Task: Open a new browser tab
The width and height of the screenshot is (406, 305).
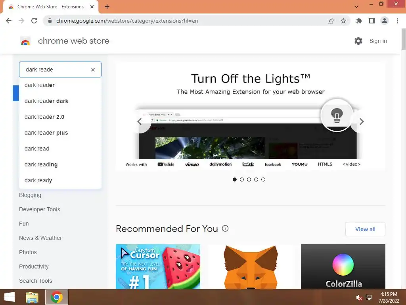Action: 107,7
